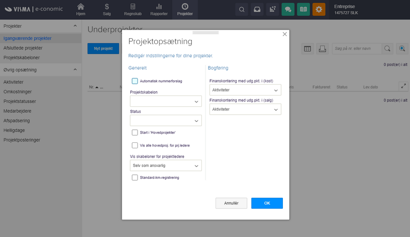Click the green chat bubbles icon

[x=288, y=9]
